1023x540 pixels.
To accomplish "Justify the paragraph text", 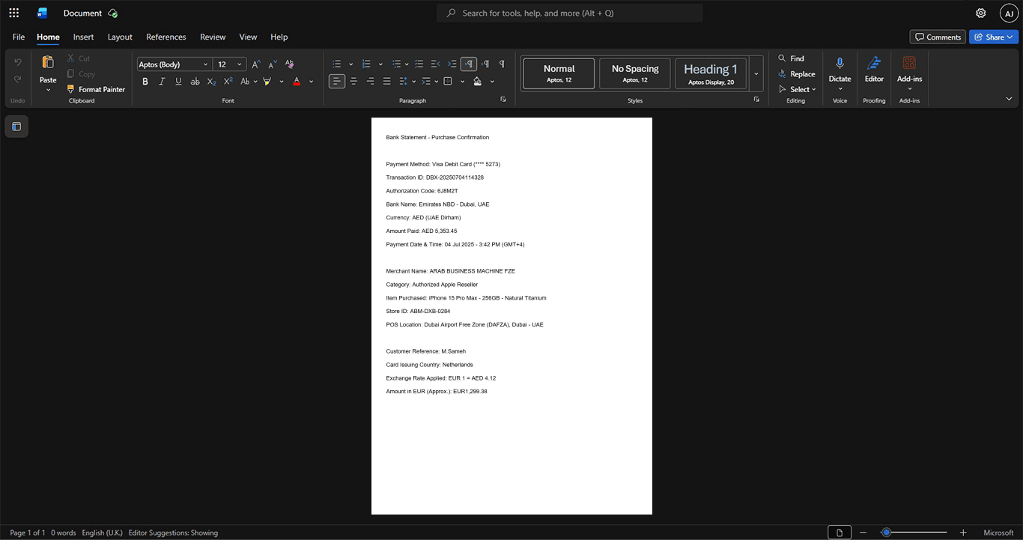I will coord(386,82).
